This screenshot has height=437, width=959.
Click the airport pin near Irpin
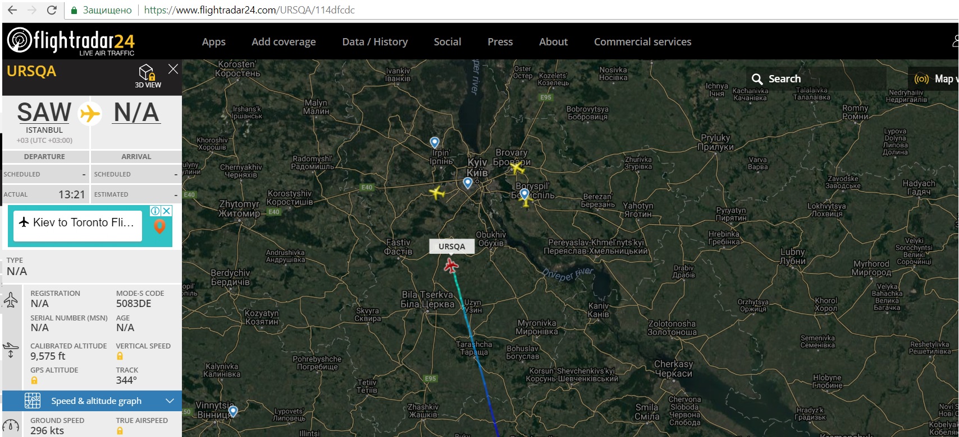point(434,142)
